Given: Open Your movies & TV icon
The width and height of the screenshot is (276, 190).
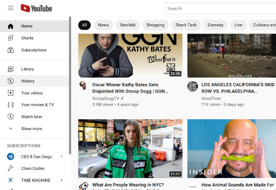Looking at the screenshot, I should coord(10,104).
